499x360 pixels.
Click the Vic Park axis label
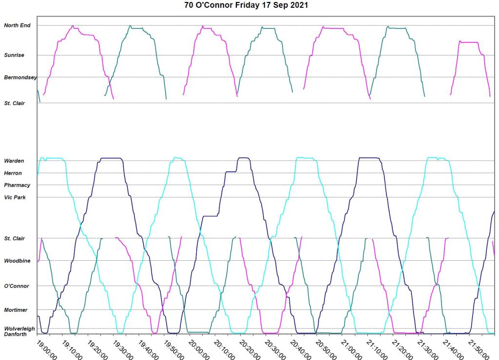(15, 198)
